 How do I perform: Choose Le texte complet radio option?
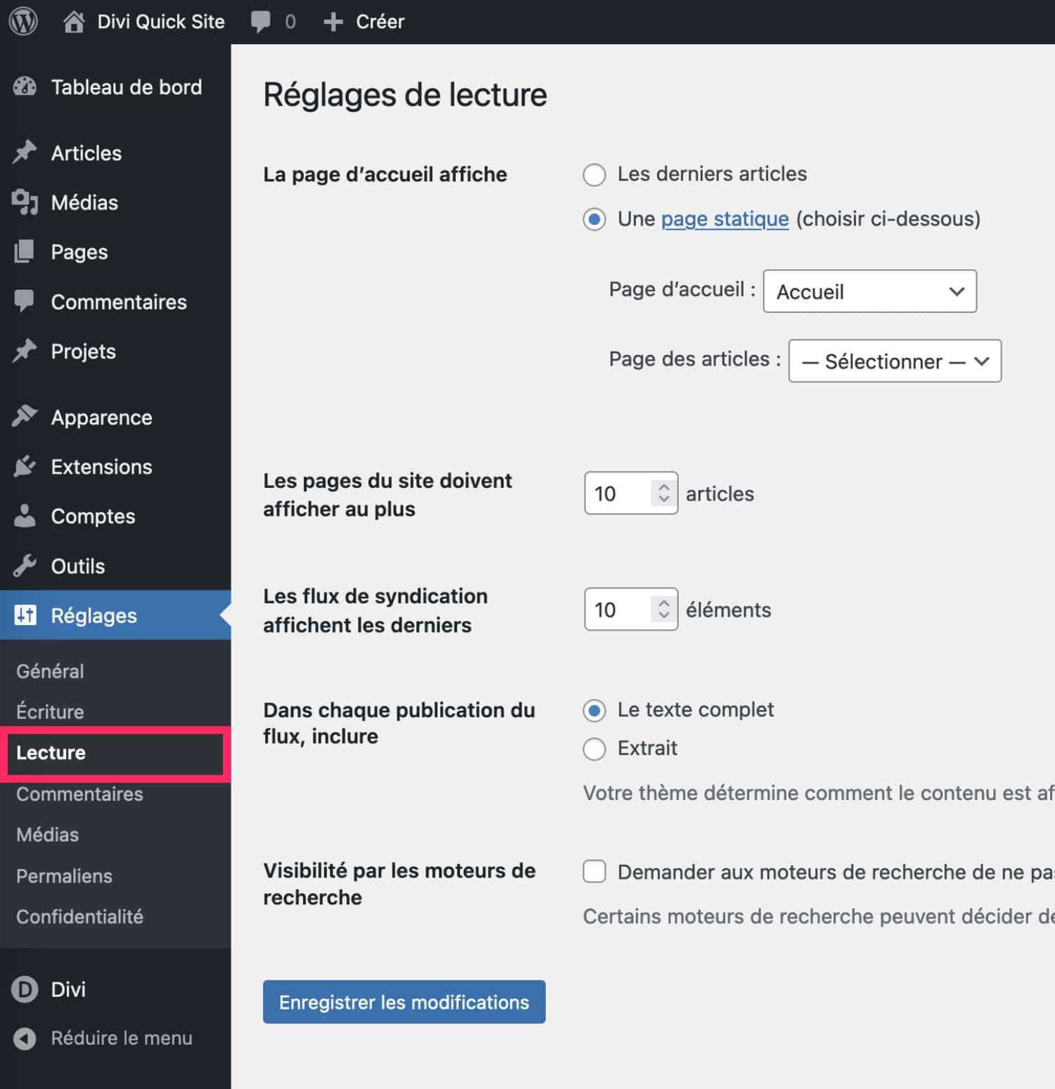tap(594, 711)
